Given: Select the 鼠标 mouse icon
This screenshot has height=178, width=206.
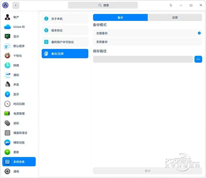Looking at the screenshot, I should 7,123.
